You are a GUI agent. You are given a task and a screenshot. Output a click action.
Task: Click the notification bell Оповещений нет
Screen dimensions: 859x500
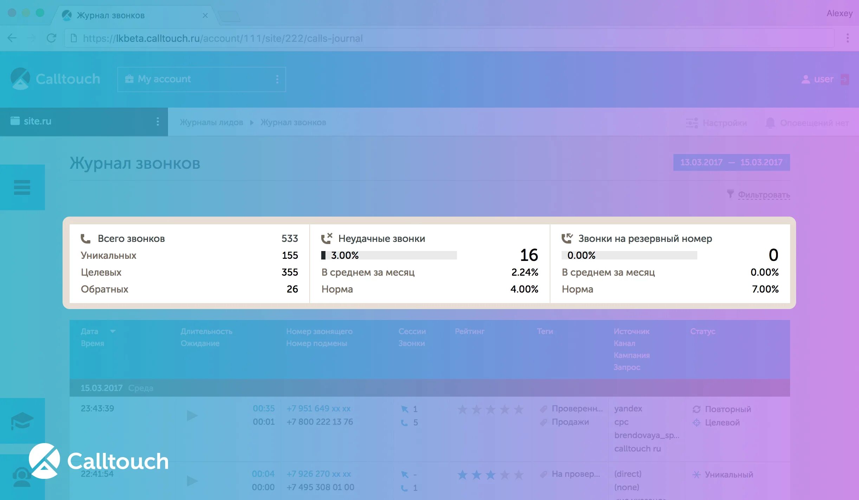coord(770,123)
